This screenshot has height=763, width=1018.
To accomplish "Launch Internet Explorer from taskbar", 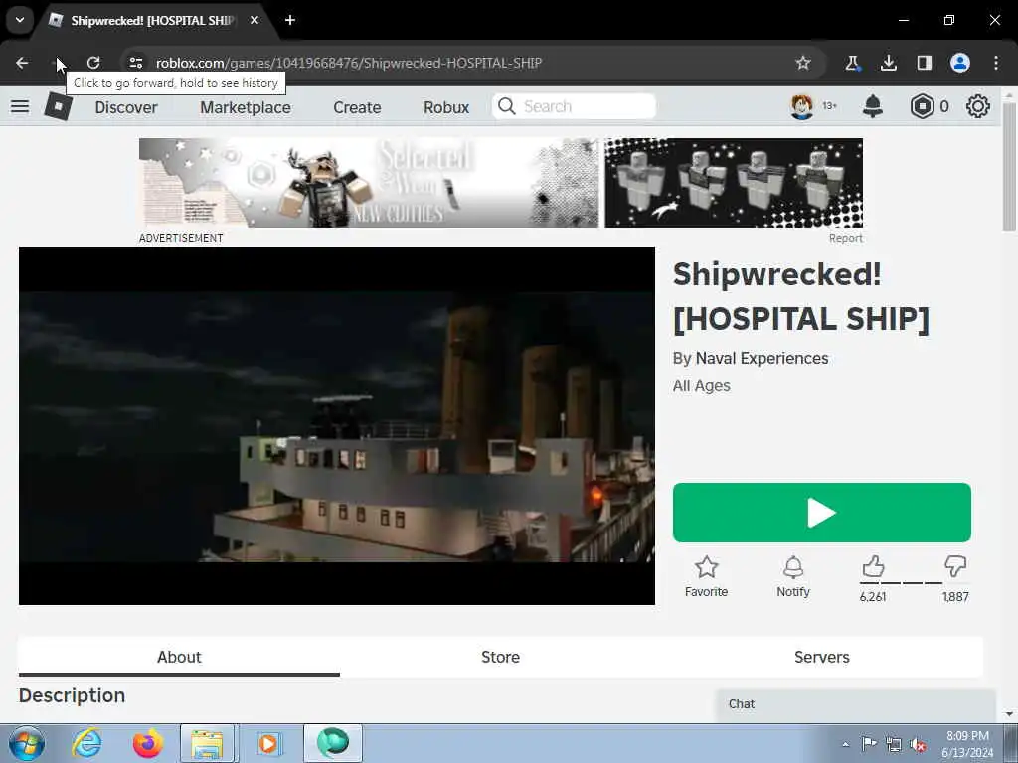I will 86,743.
